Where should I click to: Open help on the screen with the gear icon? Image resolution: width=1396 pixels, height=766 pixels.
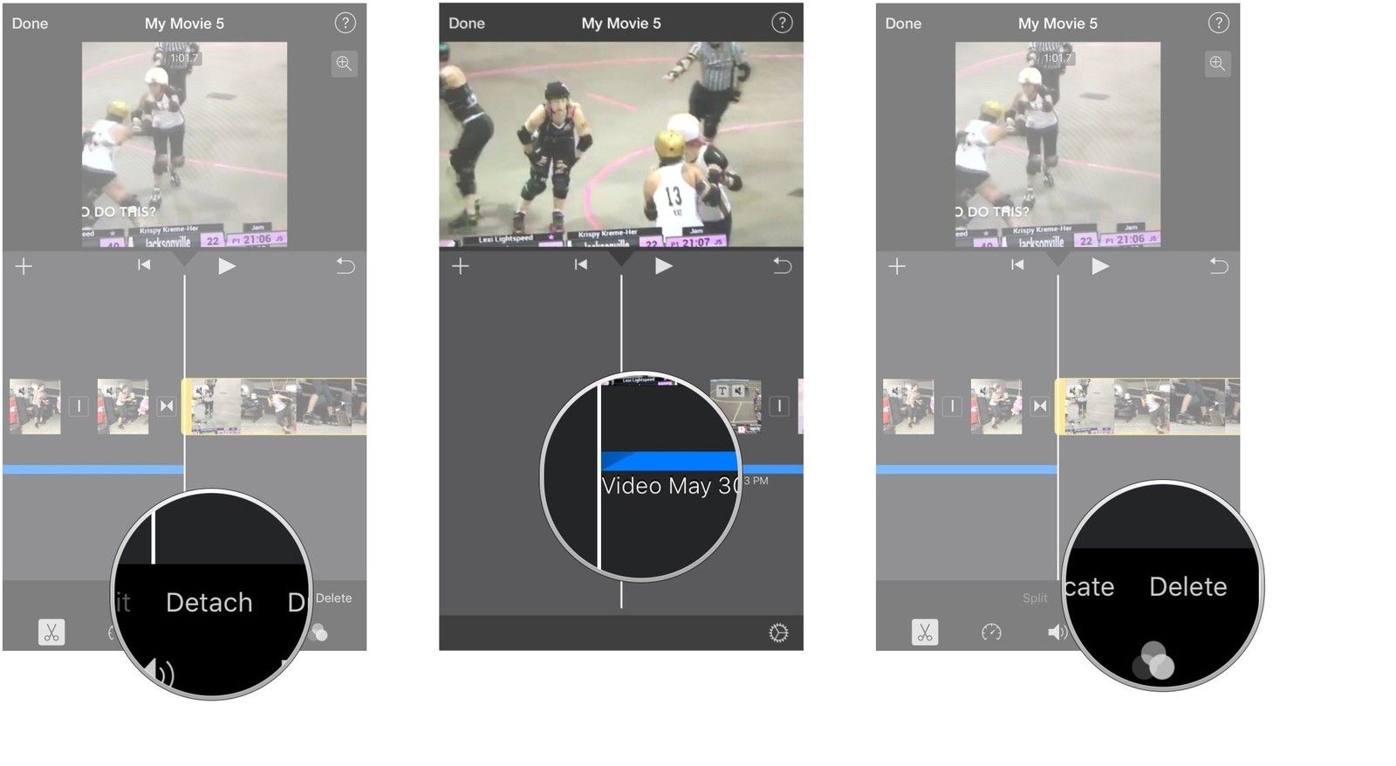[x=782, y=23]
